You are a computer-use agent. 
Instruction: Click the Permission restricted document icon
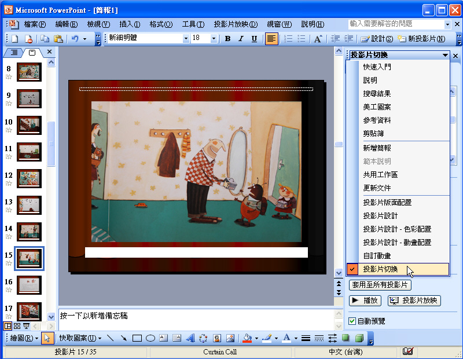click(x=28, y=39)
